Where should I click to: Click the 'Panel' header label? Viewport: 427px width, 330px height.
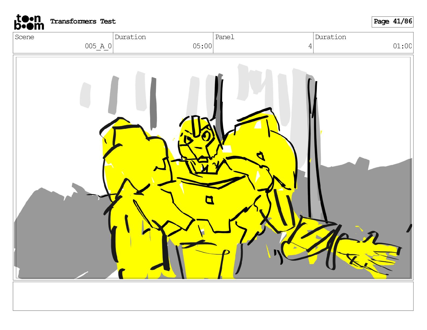[x=225, y=37]
